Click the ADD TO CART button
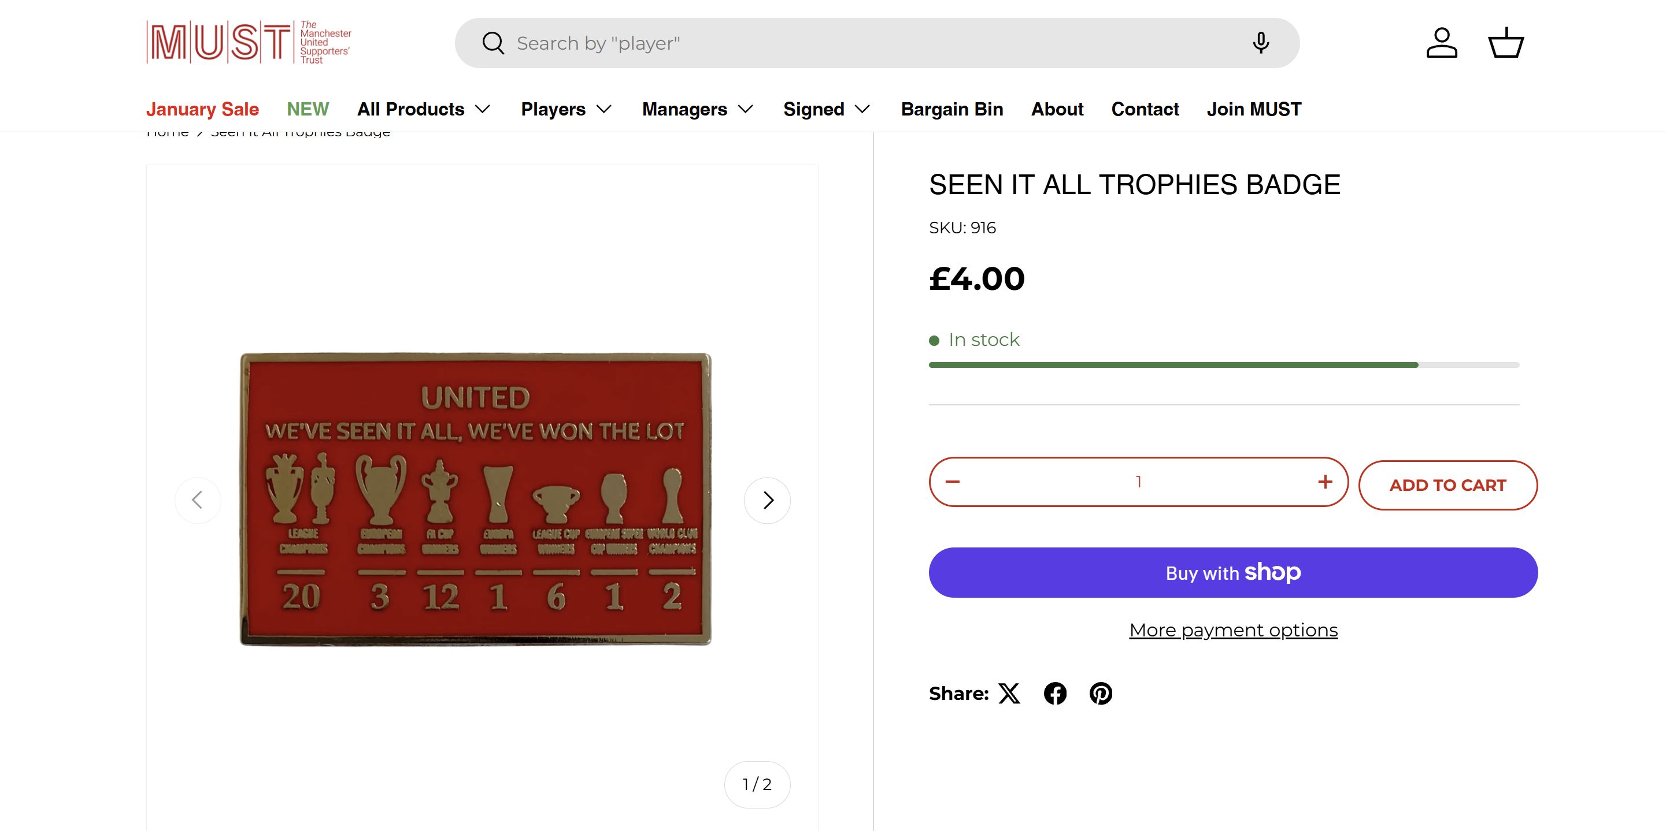The width and height of the screenshot is (1666, 831). click(x=1447, y=485)
